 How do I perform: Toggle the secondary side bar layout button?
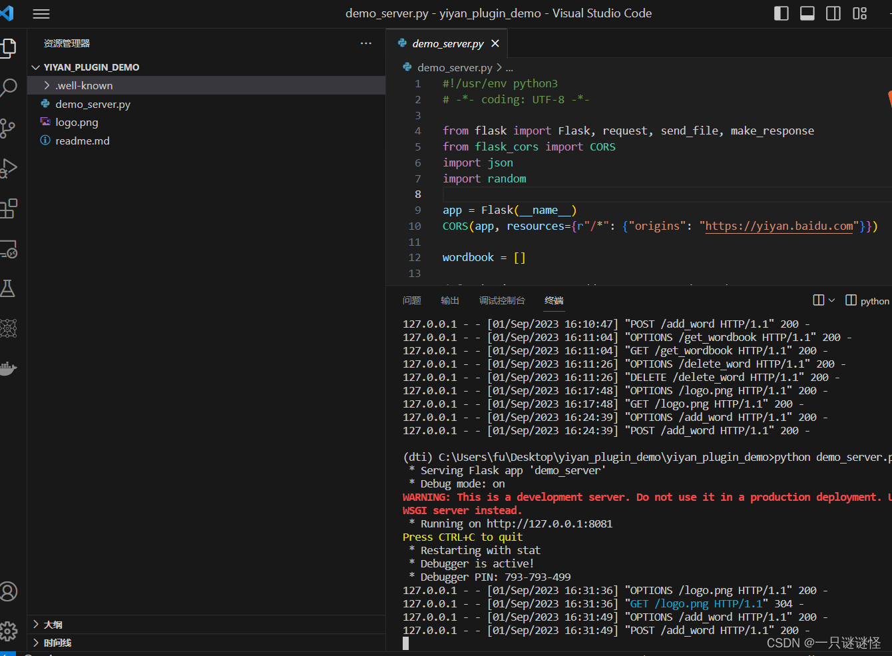(x=833, y=13)
